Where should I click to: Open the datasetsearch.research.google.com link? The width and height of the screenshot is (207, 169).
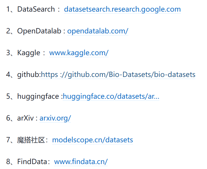point(122,9)
